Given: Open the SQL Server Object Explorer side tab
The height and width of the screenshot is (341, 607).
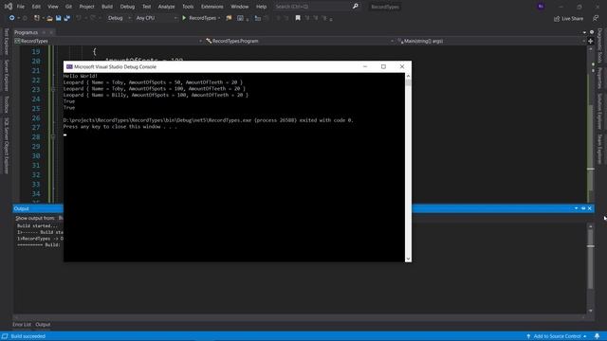Looking at the screenshot, I should pos(7,145).
